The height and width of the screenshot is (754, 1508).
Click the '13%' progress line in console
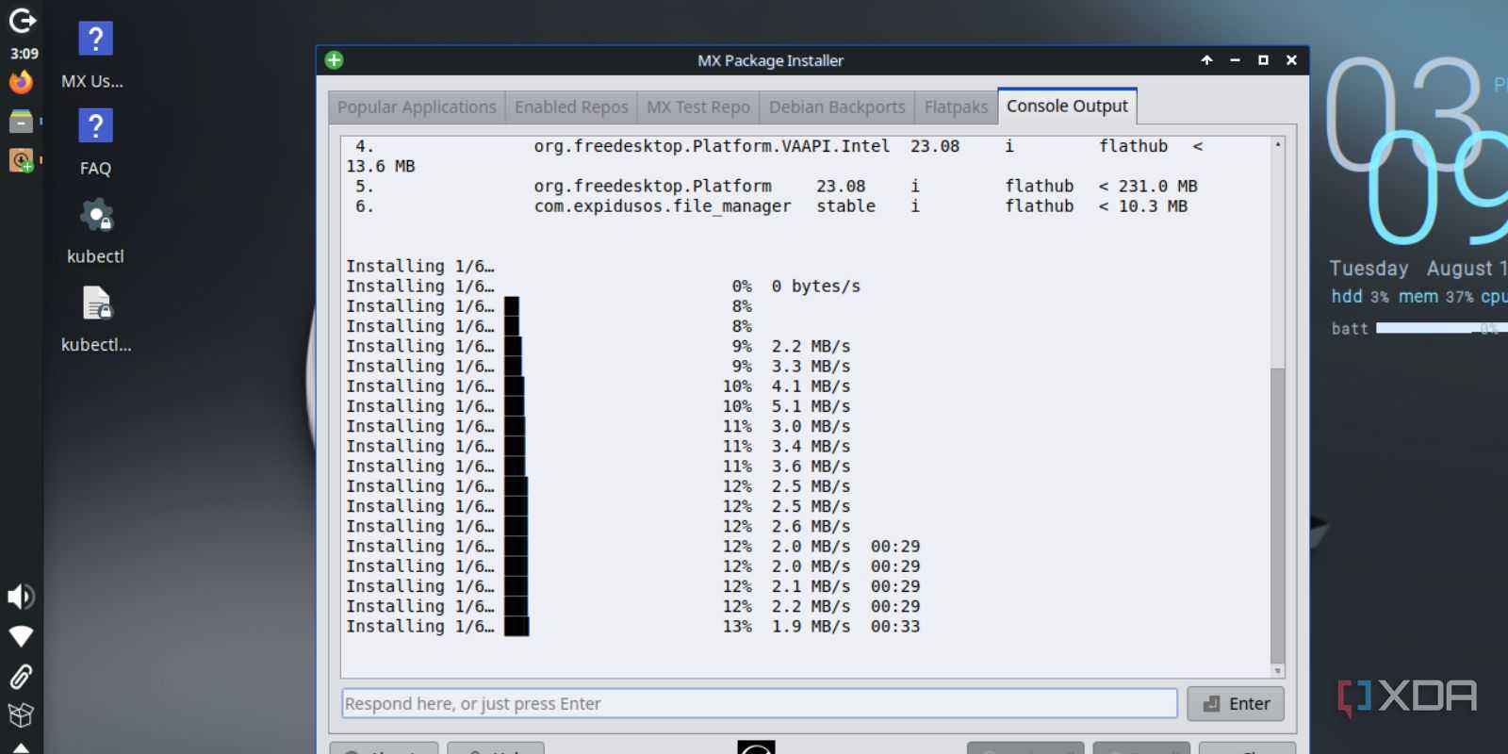point(632,627)
